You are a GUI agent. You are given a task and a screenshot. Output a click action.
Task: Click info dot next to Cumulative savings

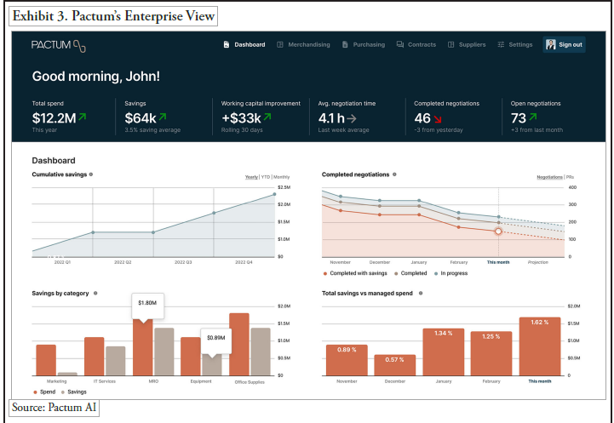pos(91,174)
